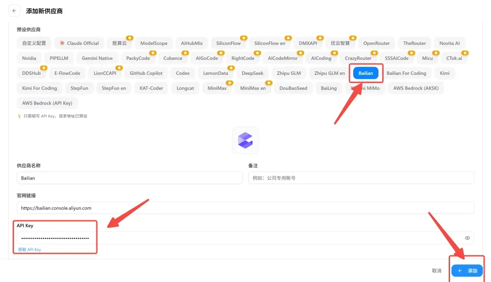
Task: Choose the Codex preset
Action: point(183,73)
